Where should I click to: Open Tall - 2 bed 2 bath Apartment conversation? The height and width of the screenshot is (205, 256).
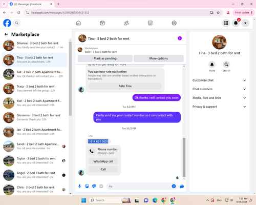tap(34, 74)
